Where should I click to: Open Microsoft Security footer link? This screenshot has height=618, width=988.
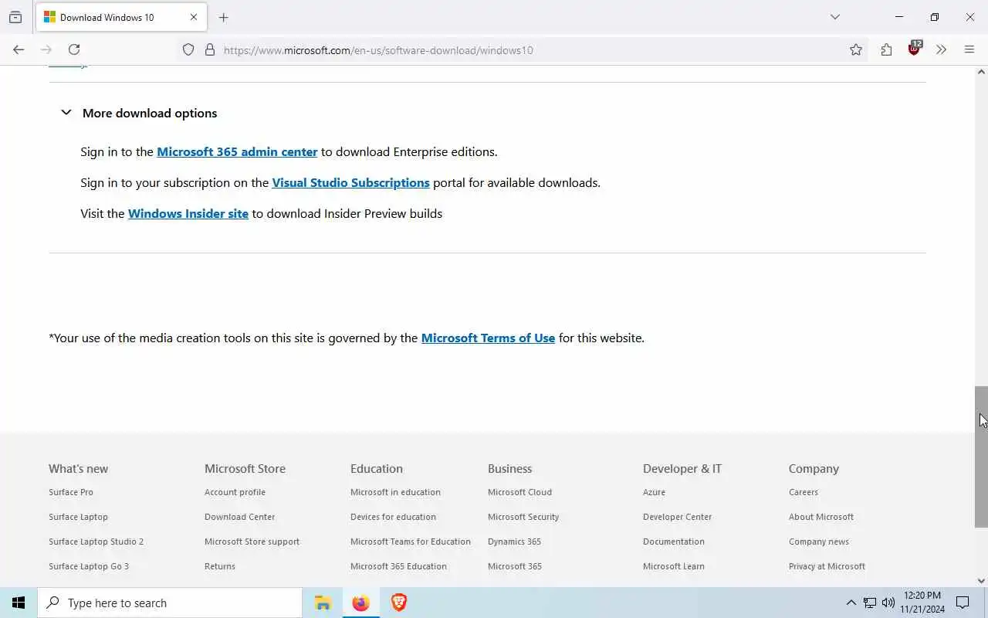523,517
